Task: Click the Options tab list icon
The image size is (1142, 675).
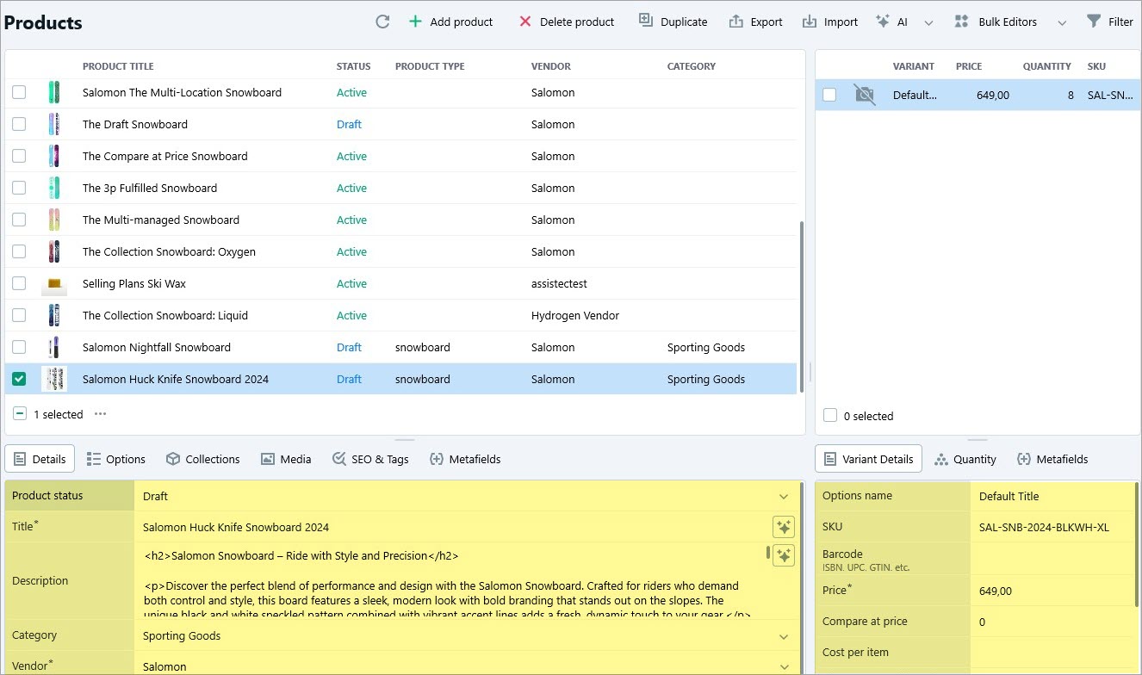Action: click(x=94, y=459)
